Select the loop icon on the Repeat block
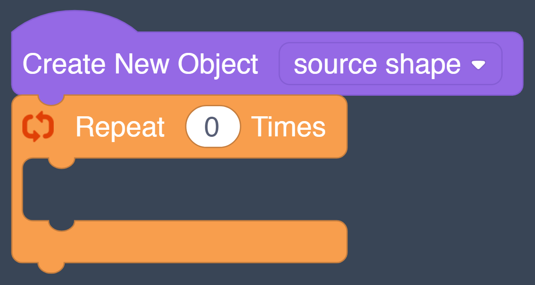 click(x=38, y=126)
